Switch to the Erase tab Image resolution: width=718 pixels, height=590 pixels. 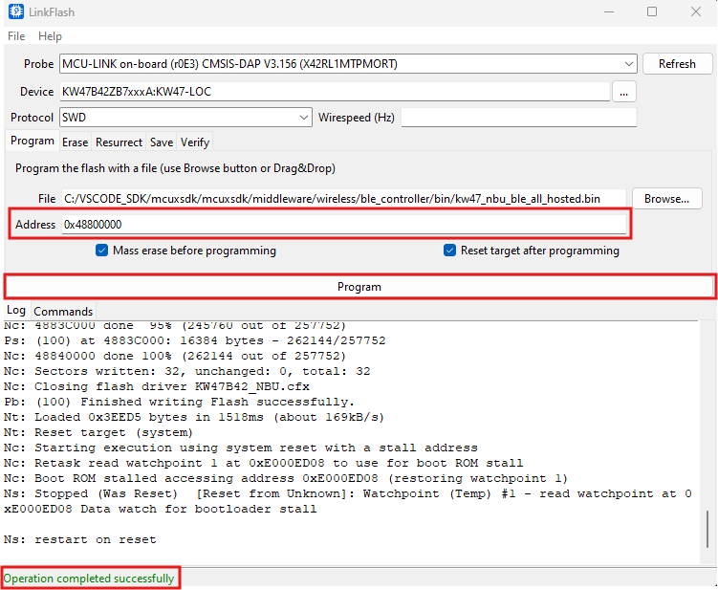75,142
